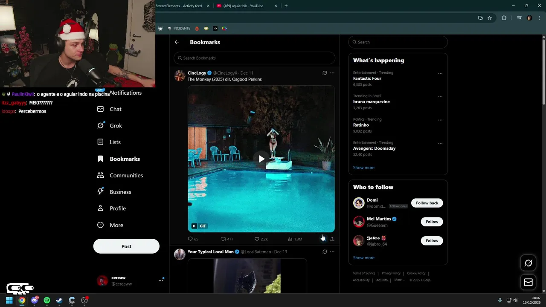Open the @CineLogyX handle link
The image size is (546, 307).
click(225, 73)
